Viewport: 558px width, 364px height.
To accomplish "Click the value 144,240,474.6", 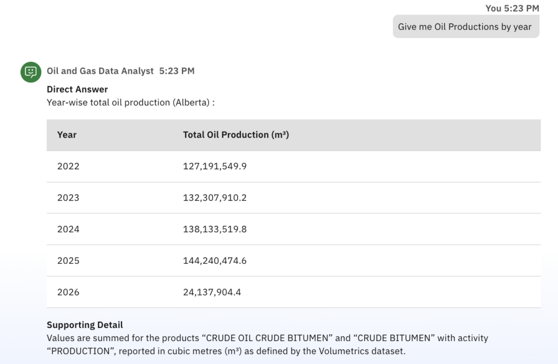I will coord(215,261).
